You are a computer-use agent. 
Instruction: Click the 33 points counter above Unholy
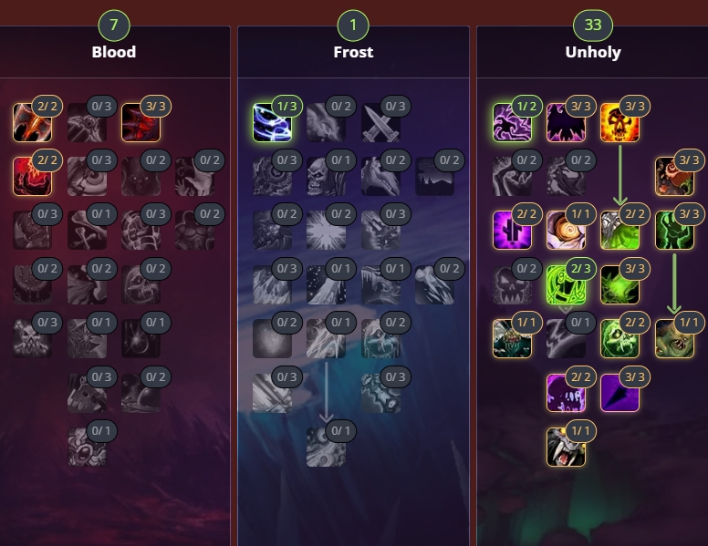(593, 25)
